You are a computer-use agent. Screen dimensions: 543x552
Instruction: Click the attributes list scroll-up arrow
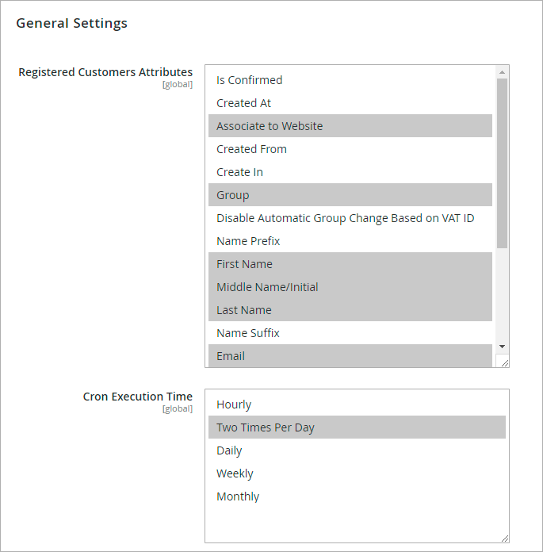coord(503,72)
